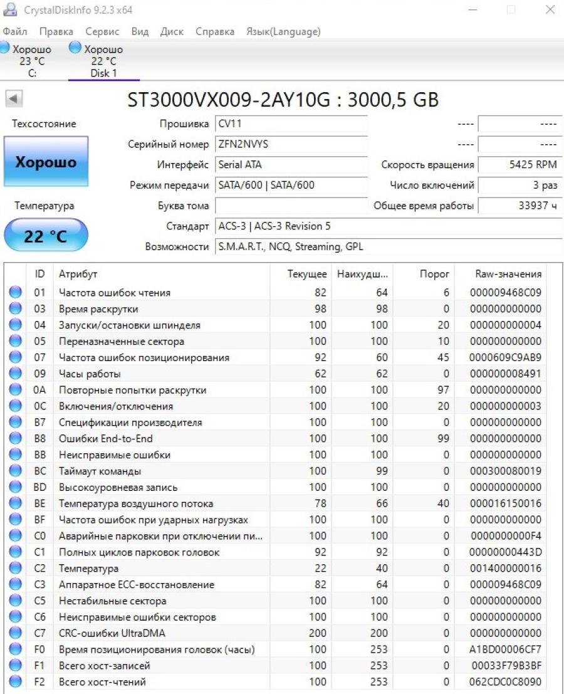Click status orb for attribute 01 read errors
Image resolution: width=564 pixels, height=694 pixels.
(16, 292)
